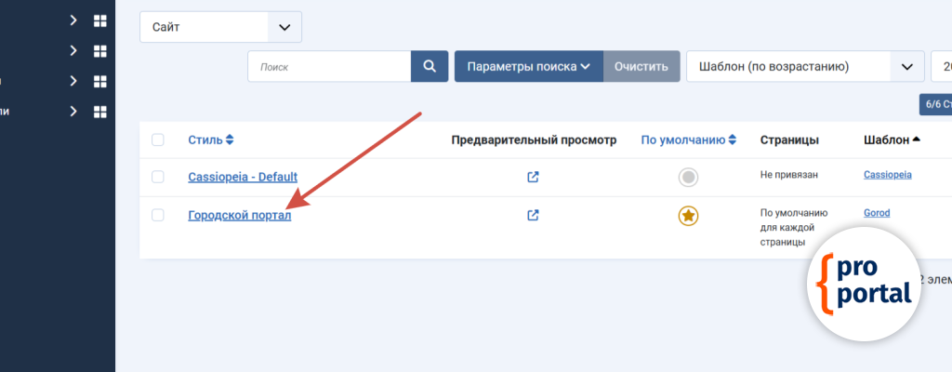Check the Cassiopeia - Default row checkbox

click(158, 177)
